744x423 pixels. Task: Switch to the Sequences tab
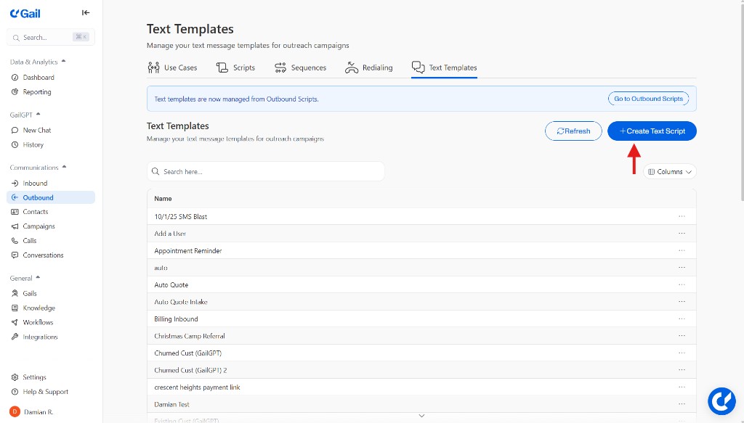(300, 67)
